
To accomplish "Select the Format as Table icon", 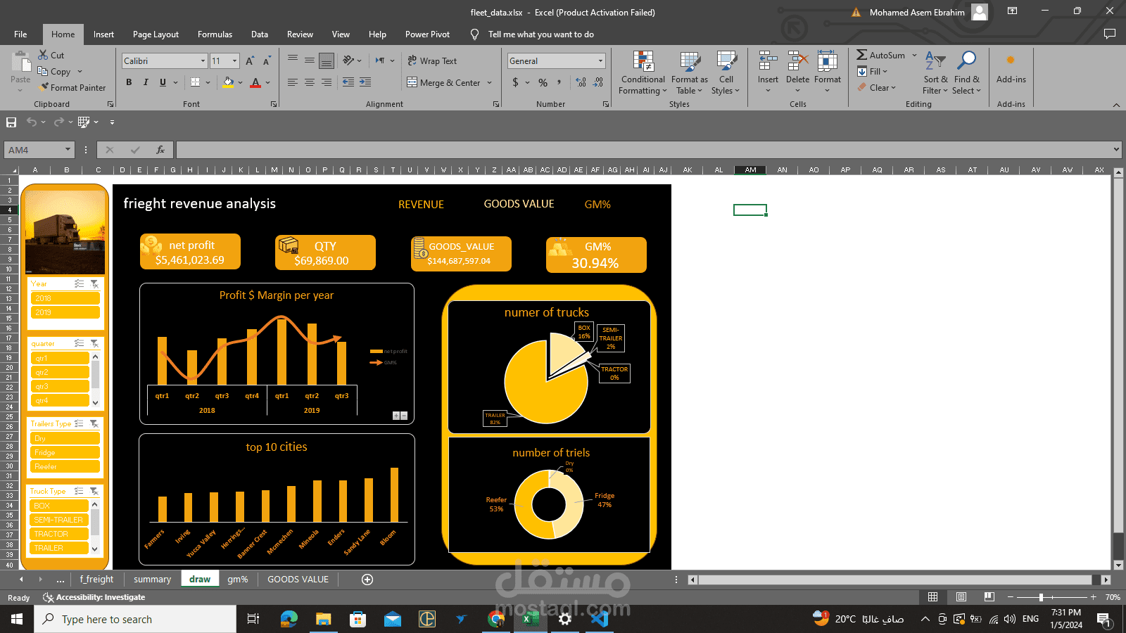I will 689,73.
